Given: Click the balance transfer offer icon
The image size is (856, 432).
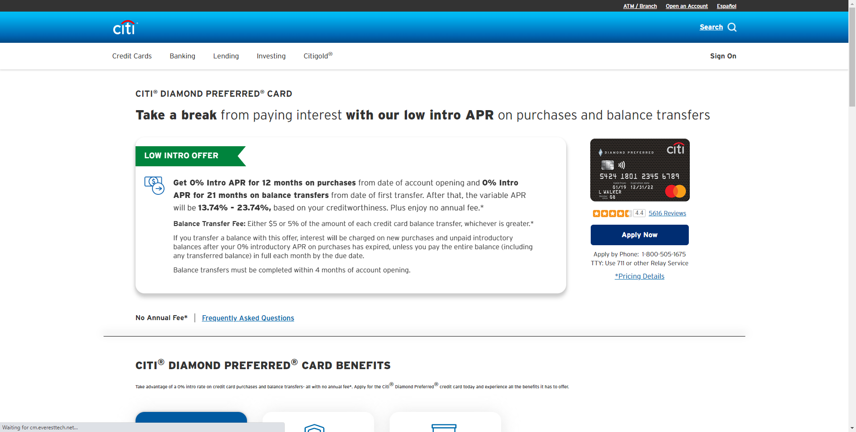Looking at the screenshot, I should tap(154, 185).
